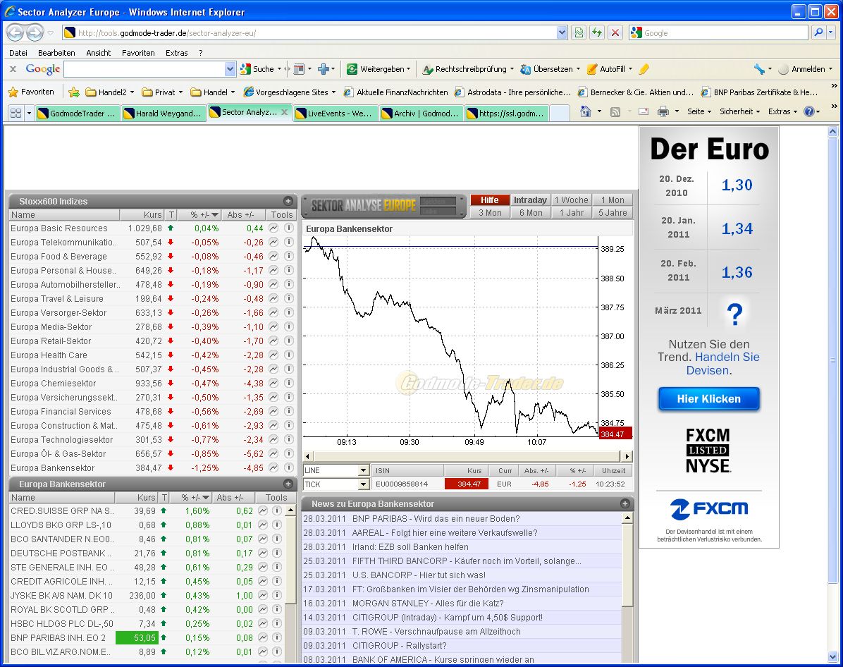Select the 3 Mon timeframe
843x667 pixels.
coord(490,213)
